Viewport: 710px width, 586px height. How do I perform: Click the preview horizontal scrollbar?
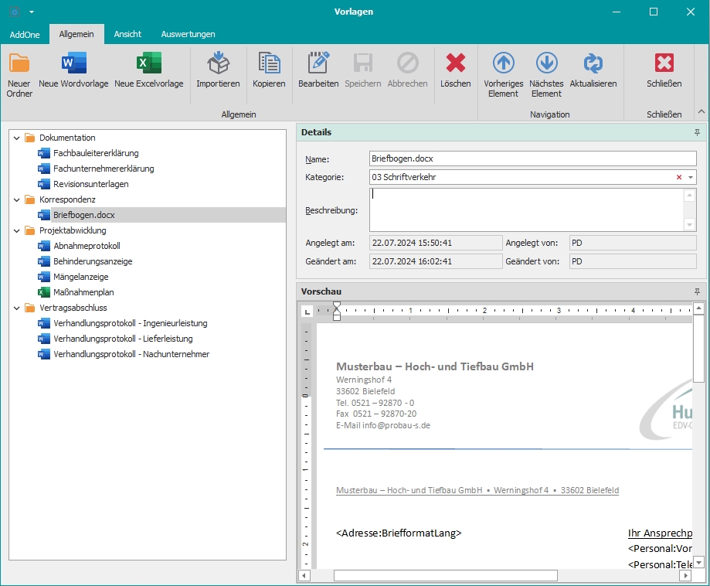tap(445, 575)
